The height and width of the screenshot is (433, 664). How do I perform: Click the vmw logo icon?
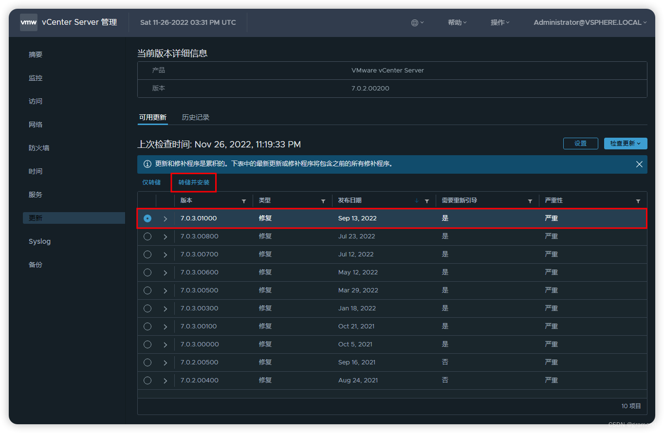pyautogui.click(x=29, y=22)
